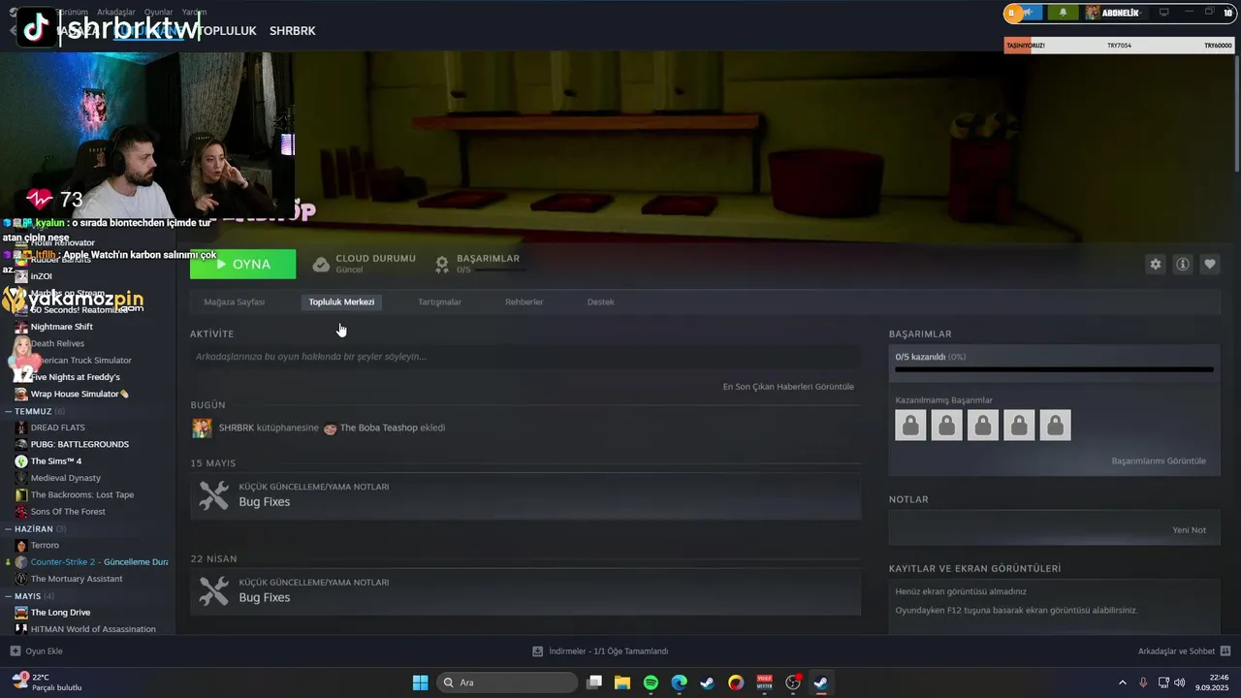Click the wrench icon for 22 Nisan update
The image size is (1241, 698).
coord(213,590)
